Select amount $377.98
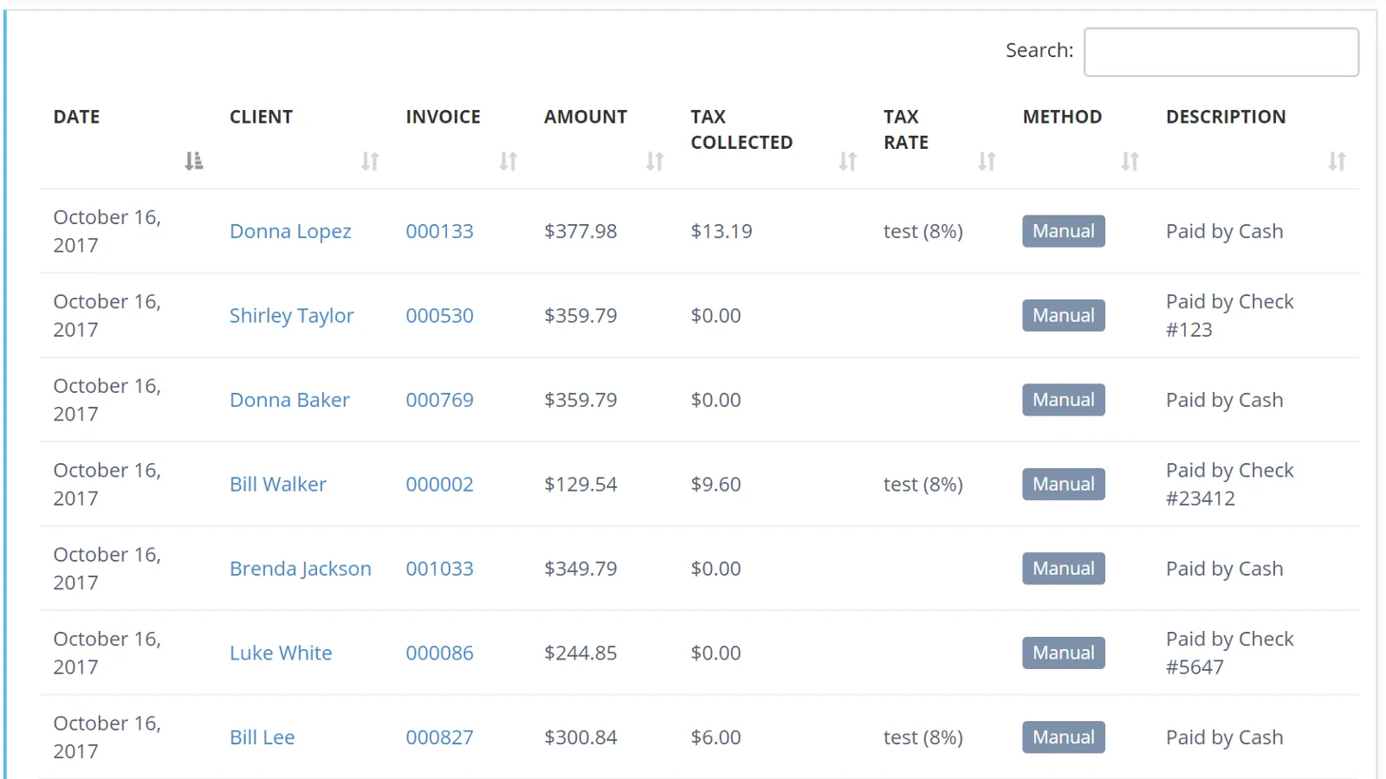Viewport: 1386px width, 779px height. (x=580, y=231)
